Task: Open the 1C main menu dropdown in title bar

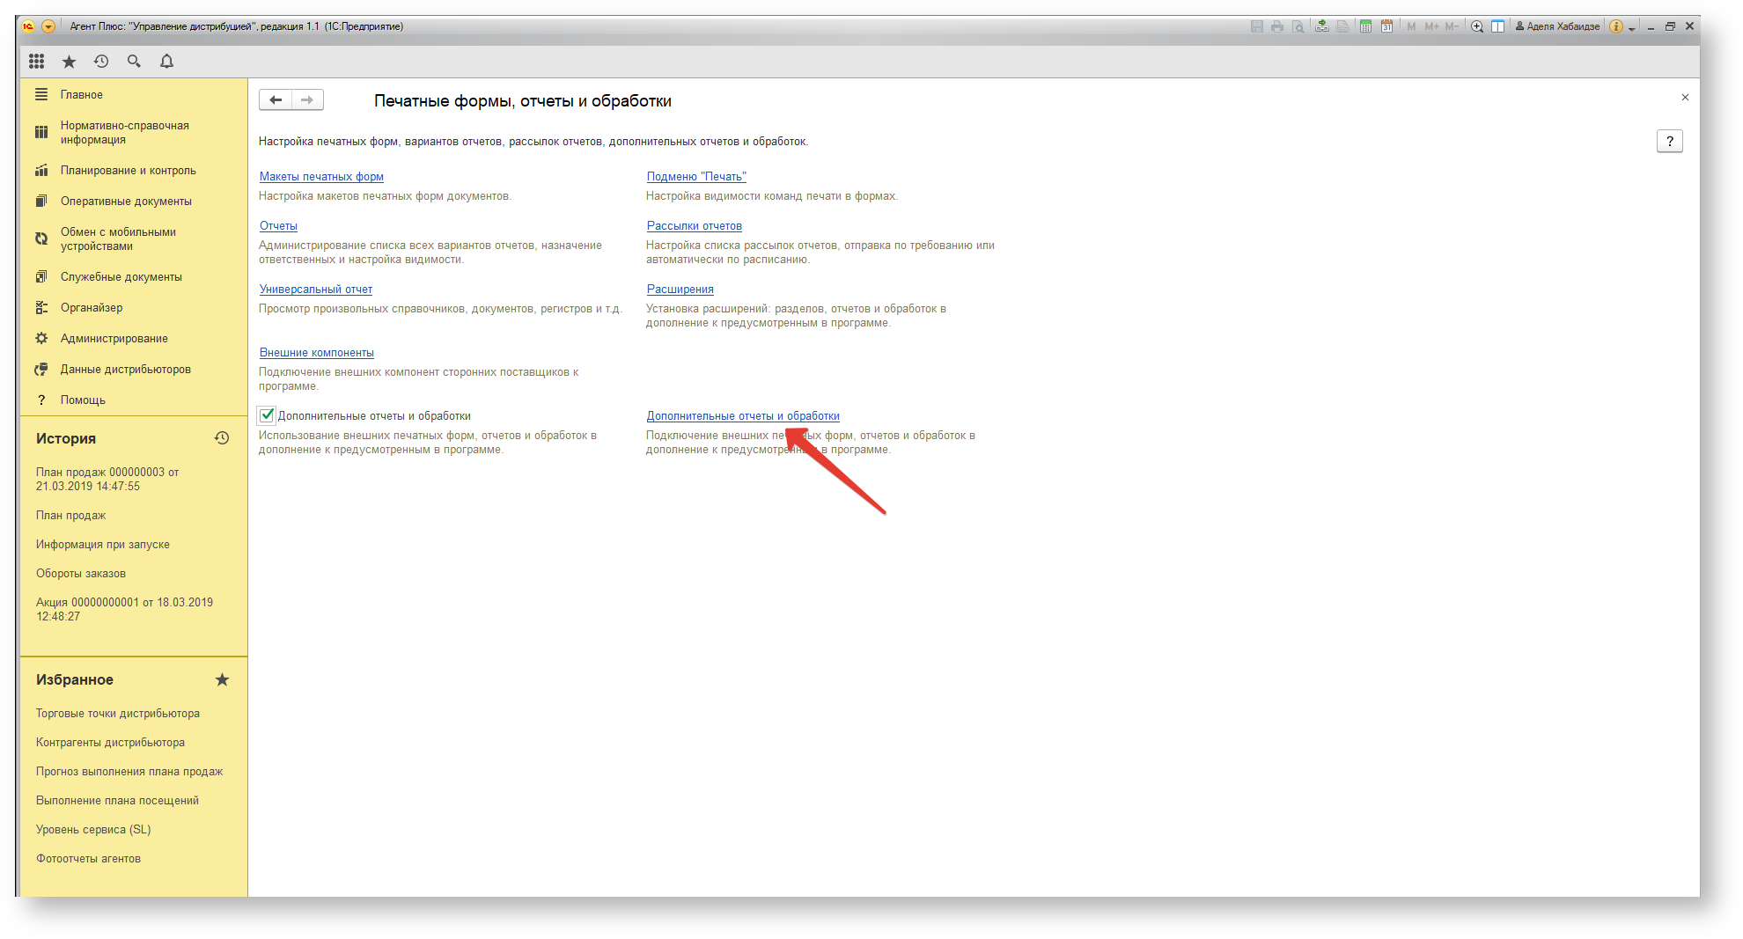Action: pyautogui.click(x=48, y=26)
